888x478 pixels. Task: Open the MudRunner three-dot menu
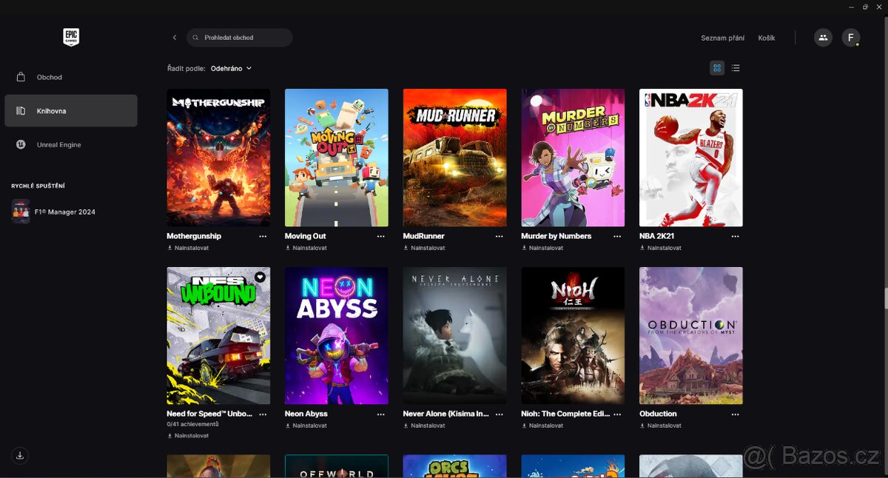coord(499,236)
